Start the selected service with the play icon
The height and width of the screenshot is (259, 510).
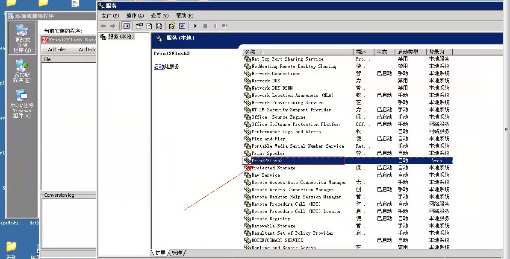click(195, 26)
